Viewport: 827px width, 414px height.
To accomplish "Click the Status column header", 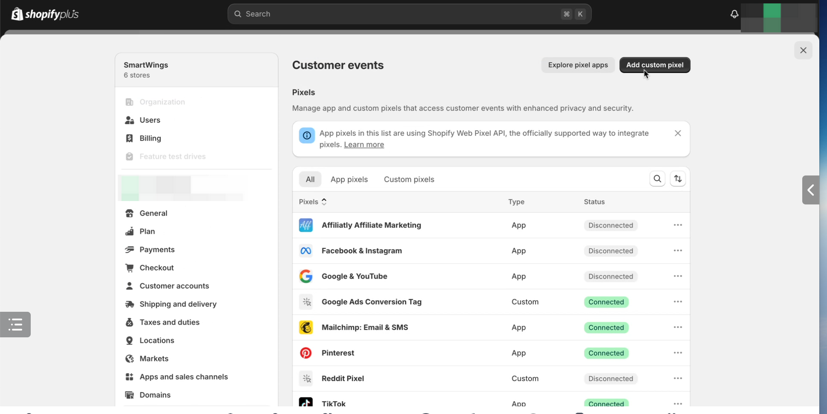I will (594, 202).
